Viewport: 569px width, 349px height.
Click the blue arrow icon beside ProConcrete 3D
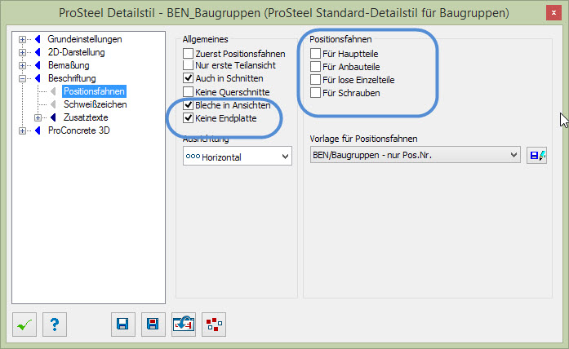(x=38, y=130)
